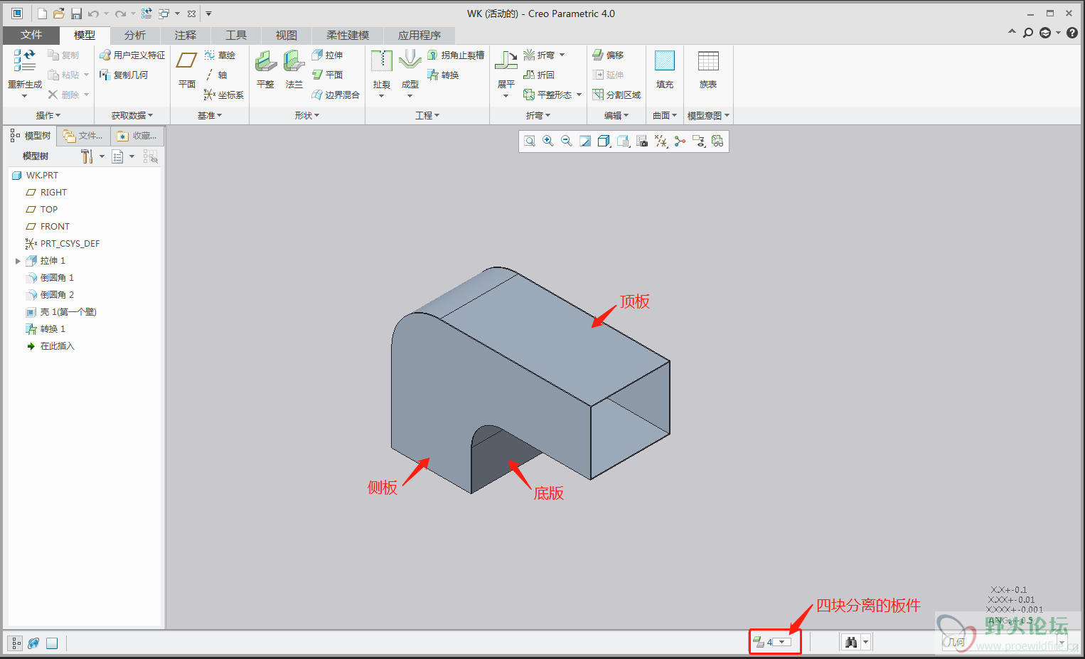The width and height of the screenshot is (1085, 659).
Task: Select the 法兰 flange wall tool
Action: 294,69
